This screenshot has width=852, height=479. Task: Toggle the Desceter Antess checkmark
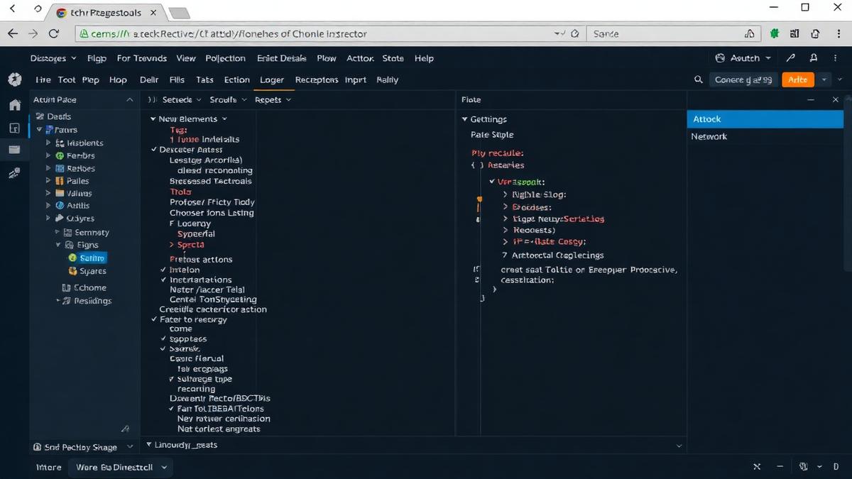(x=153, y=150)
